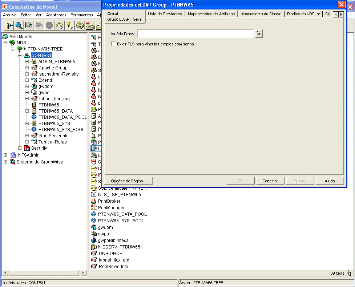Image resolution: width=355 pixels, height=287 pixels.
Task: Select the Meu Mundo globe icon
Action: [x=5, y=36]
